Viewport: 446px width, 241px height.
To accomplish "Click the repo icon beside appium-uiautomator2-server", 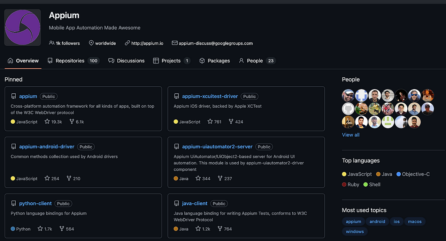I will click(177, 147).
